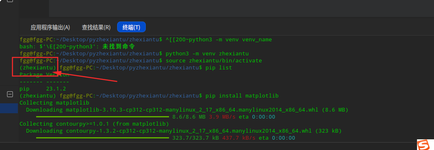Click the '未找到命令' error message
The height and width of the screenshot is (150, 434).
point(118,47)
